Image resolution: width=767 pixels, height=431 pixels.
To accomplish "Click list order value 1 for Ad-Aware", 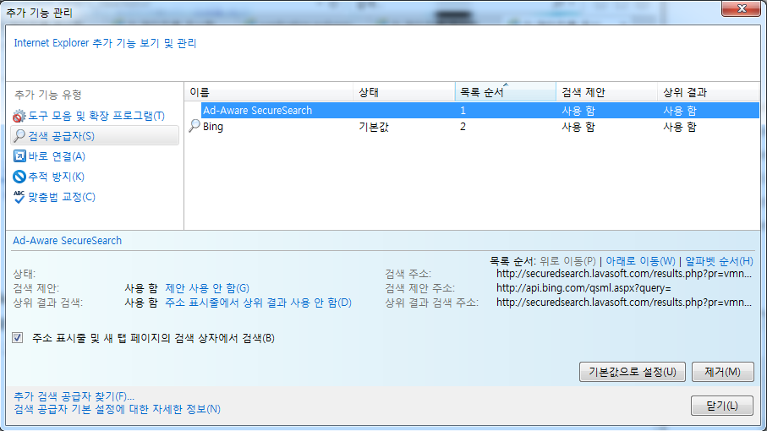I will 463,111.
